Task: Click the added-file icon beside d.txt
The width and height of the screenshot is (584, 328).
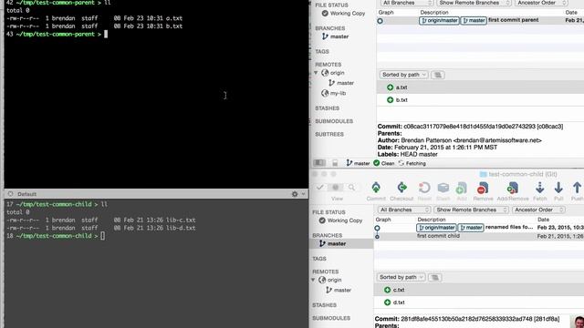Action: 387,302
